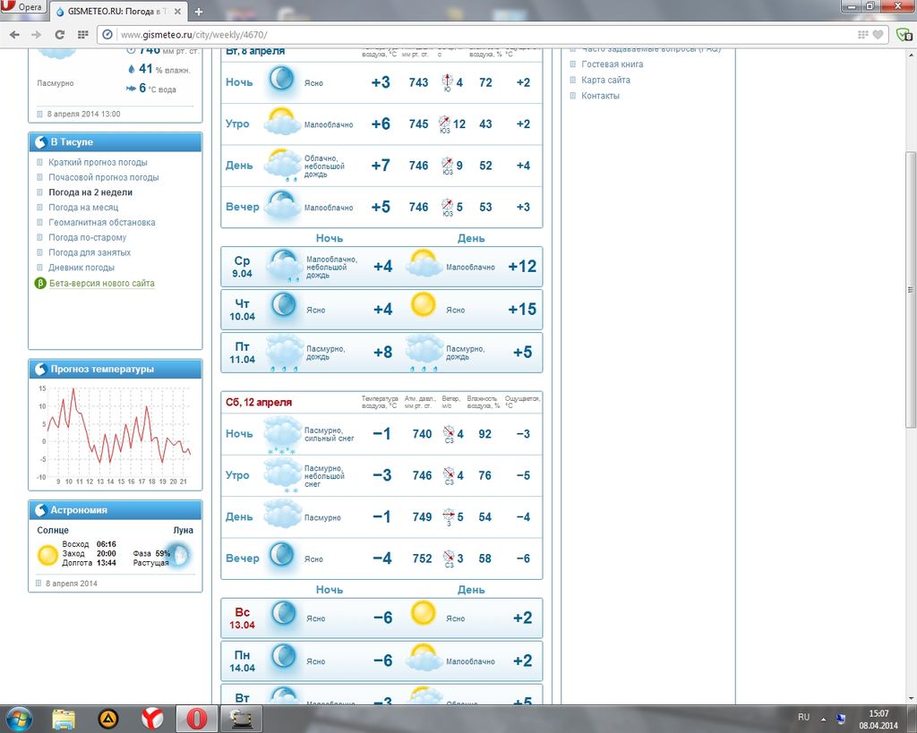Expand the Вс 13.04 forecast row

click(x=381, y=618)
